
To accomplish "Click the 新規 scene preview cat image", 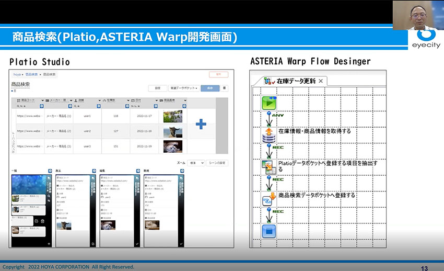I will (152, 225).
